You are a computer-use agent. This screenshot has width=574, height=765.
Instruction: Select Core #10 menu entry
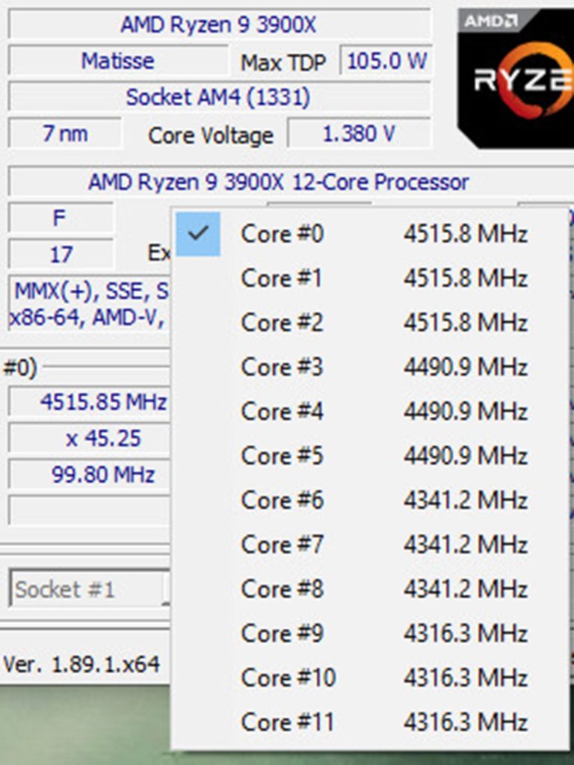[x=369, y=678]
